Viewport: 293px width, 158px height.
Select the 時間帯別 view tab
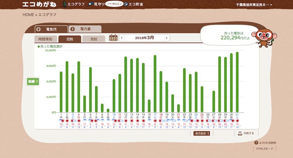45,39
